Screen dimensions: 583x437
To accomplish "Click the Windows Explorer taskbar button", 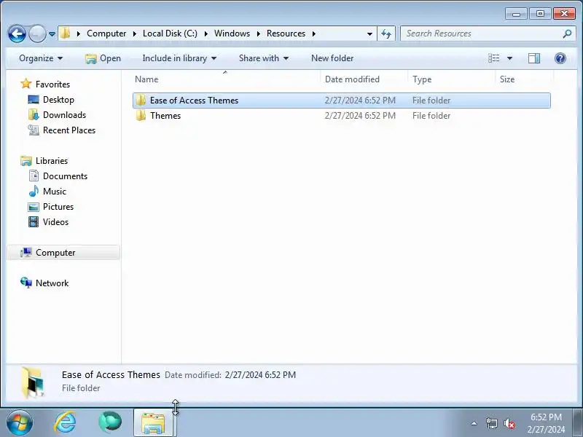I will (153, 423).
